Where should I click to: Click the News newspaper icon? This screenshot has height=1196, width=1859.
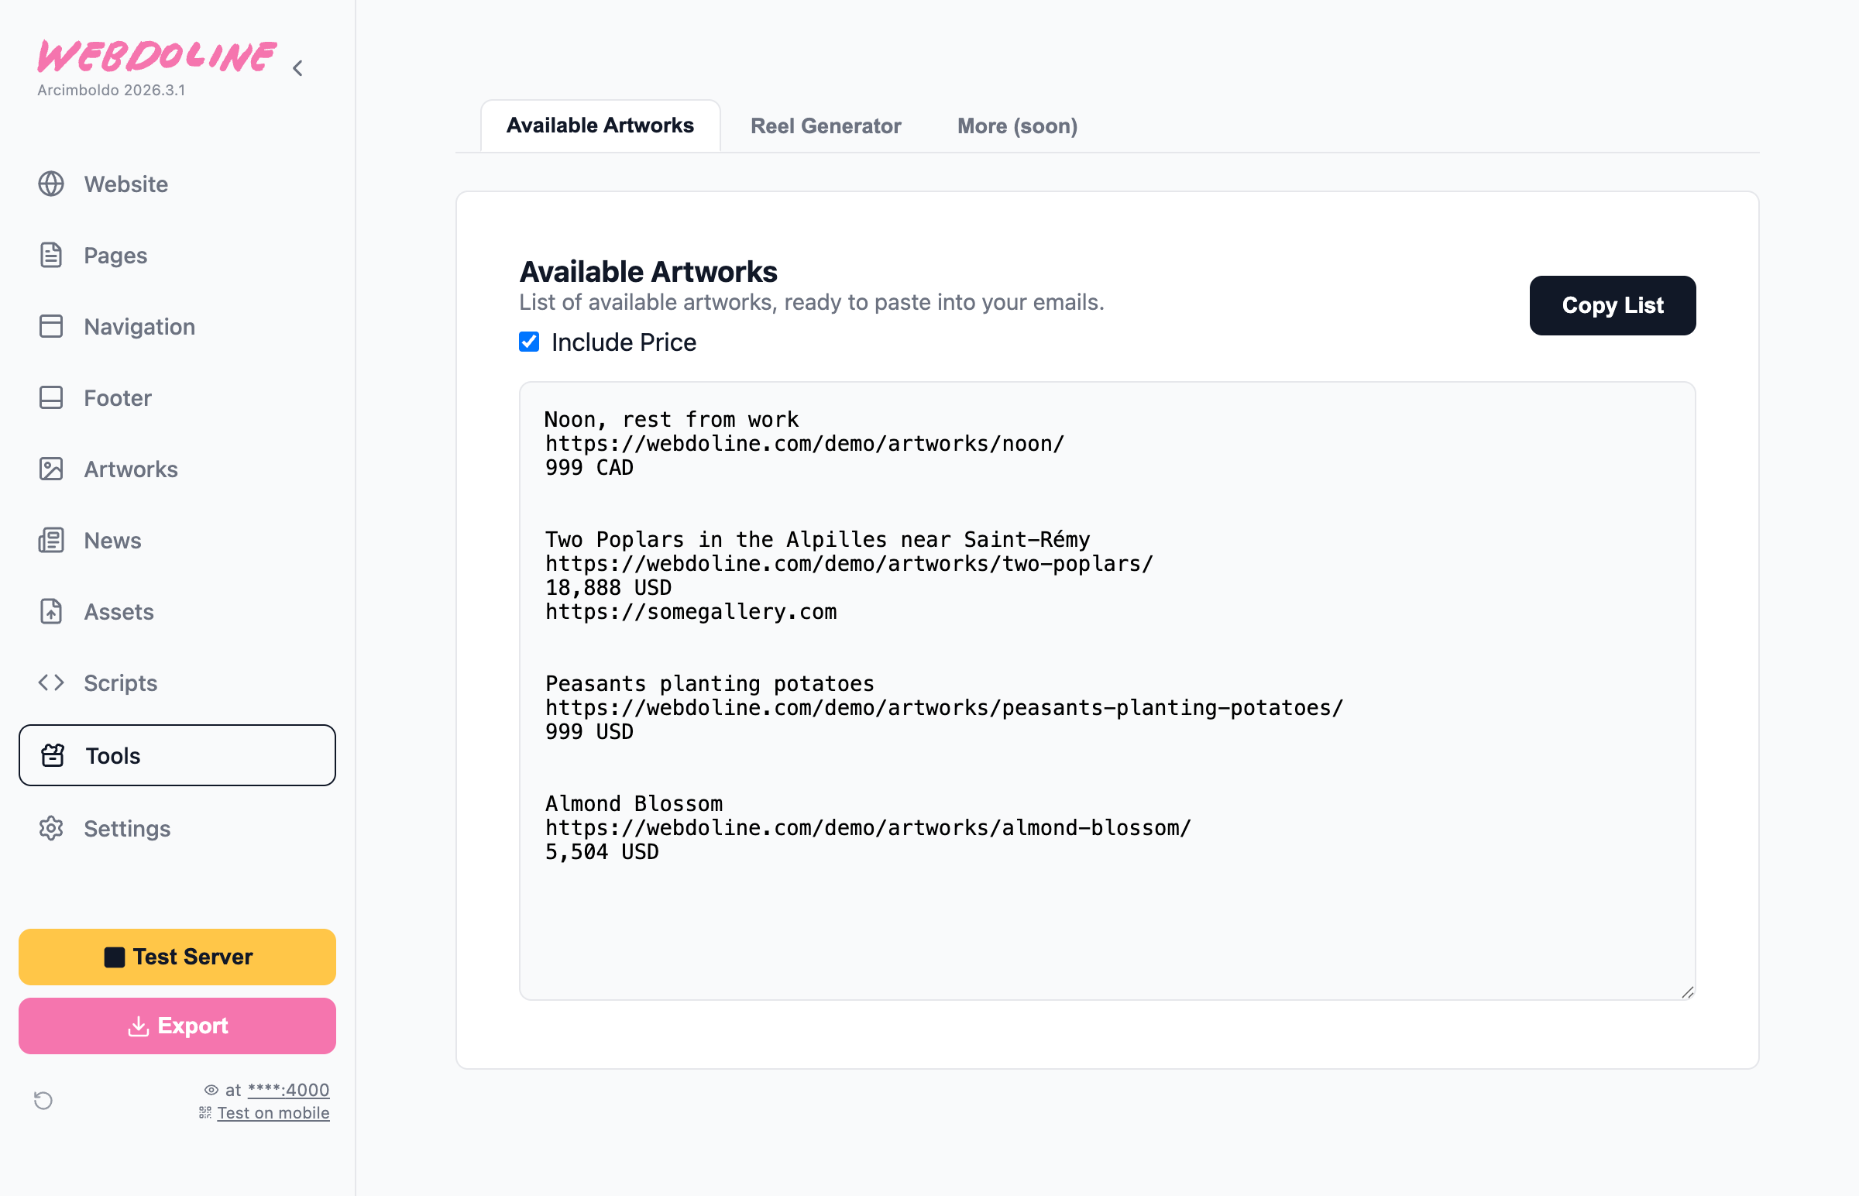coord(51,541)
